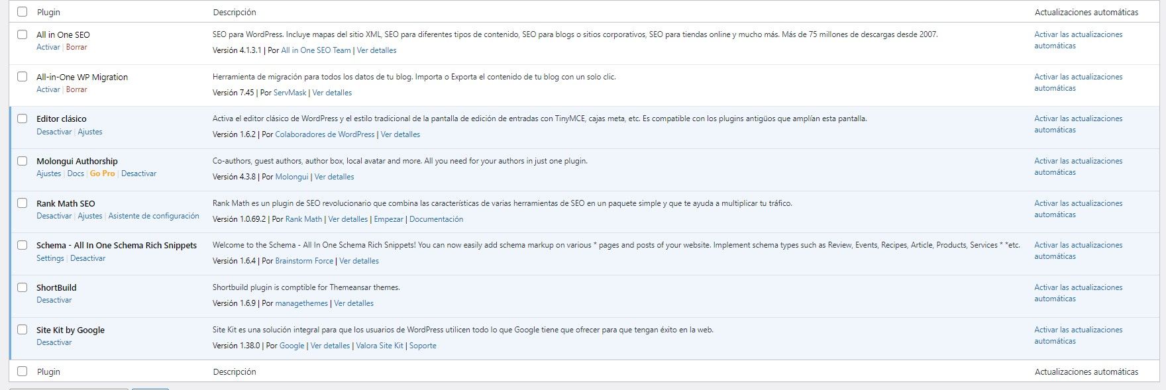Enable auto-updates for ShortBuild
The image size is (1166, 390).
tap(1079, 293)
